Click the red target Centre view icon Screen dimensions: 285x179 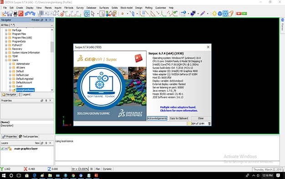[62, 14]
